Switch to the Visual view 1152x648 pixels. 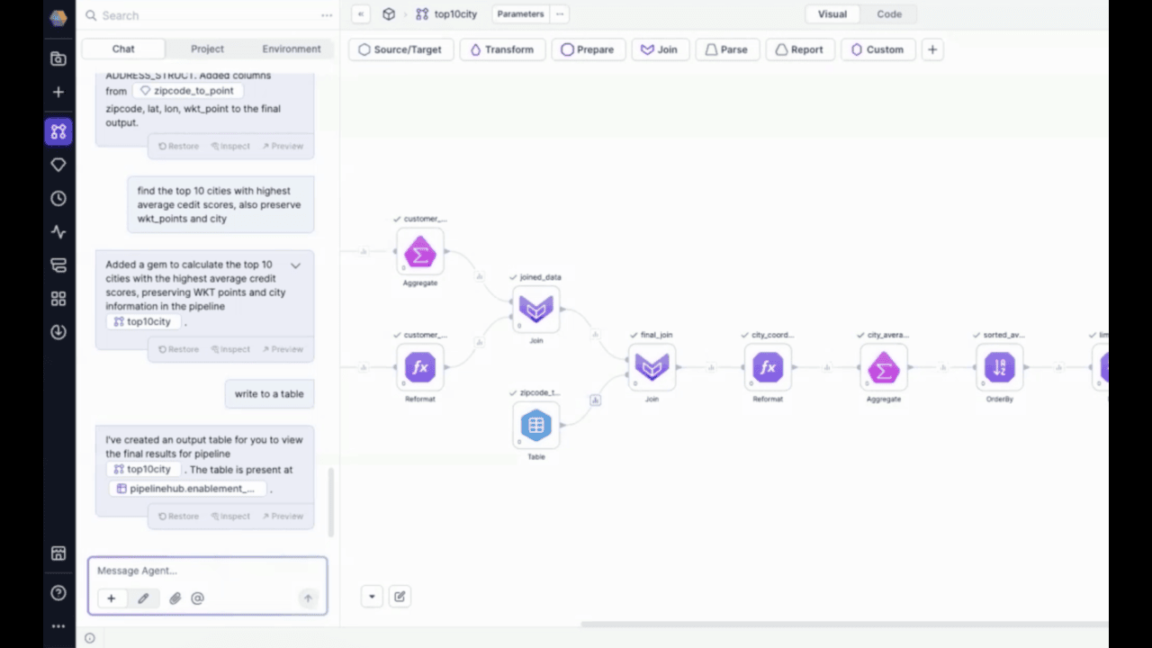click(832, 14)
